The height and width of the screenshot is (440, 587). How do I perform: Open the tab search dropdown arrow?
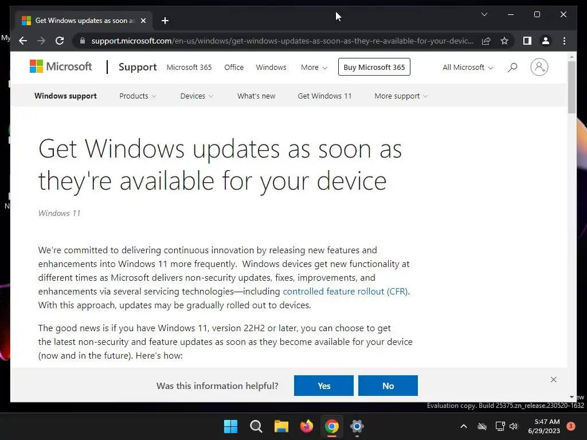pyautogui.click(x=484, y=14)
